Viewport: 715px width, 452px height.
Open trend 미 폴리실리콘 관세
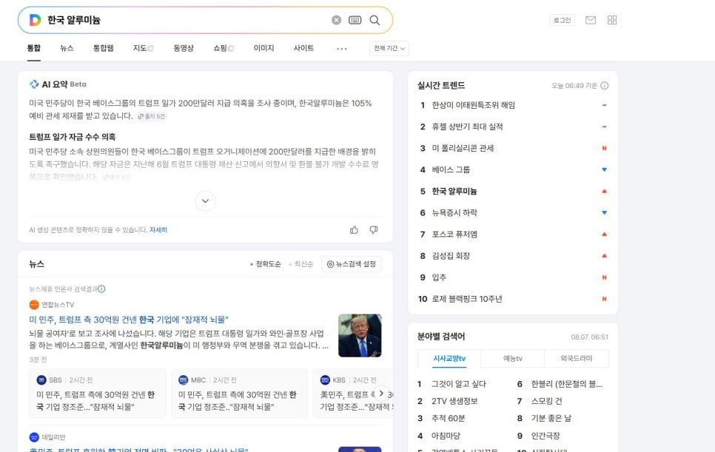pyautogui.click(x=463, y=148)
